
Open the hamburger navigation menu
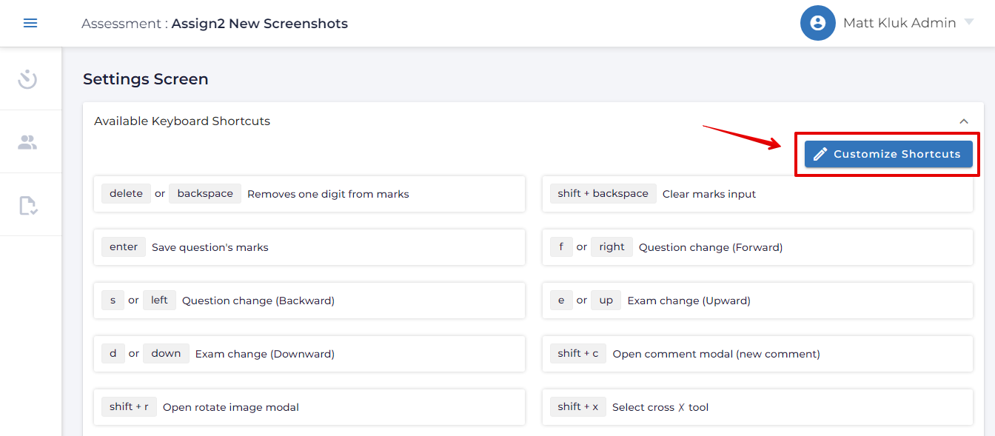[x=30, y=23]
